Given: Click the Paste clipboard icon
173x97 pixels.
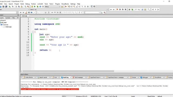Looking at the screenshot, I should [x=22, y=6].
